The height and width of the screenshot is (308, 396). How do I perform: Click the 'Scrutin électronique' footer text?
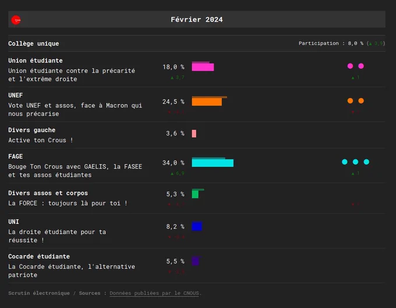39,293
